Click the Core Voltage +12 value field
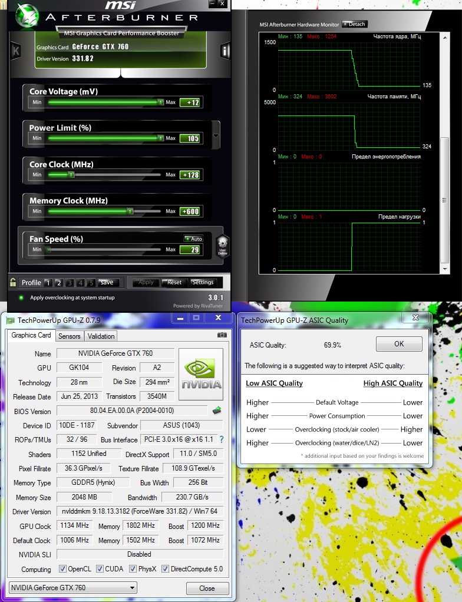462x602 pixels. 190,102
